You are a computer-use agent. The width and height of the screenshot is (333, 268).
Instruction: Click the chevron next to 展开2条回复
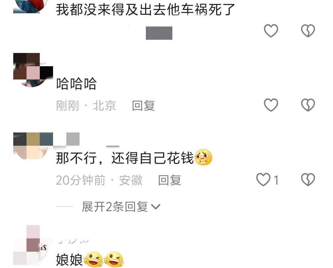click(x=156, y=207)
